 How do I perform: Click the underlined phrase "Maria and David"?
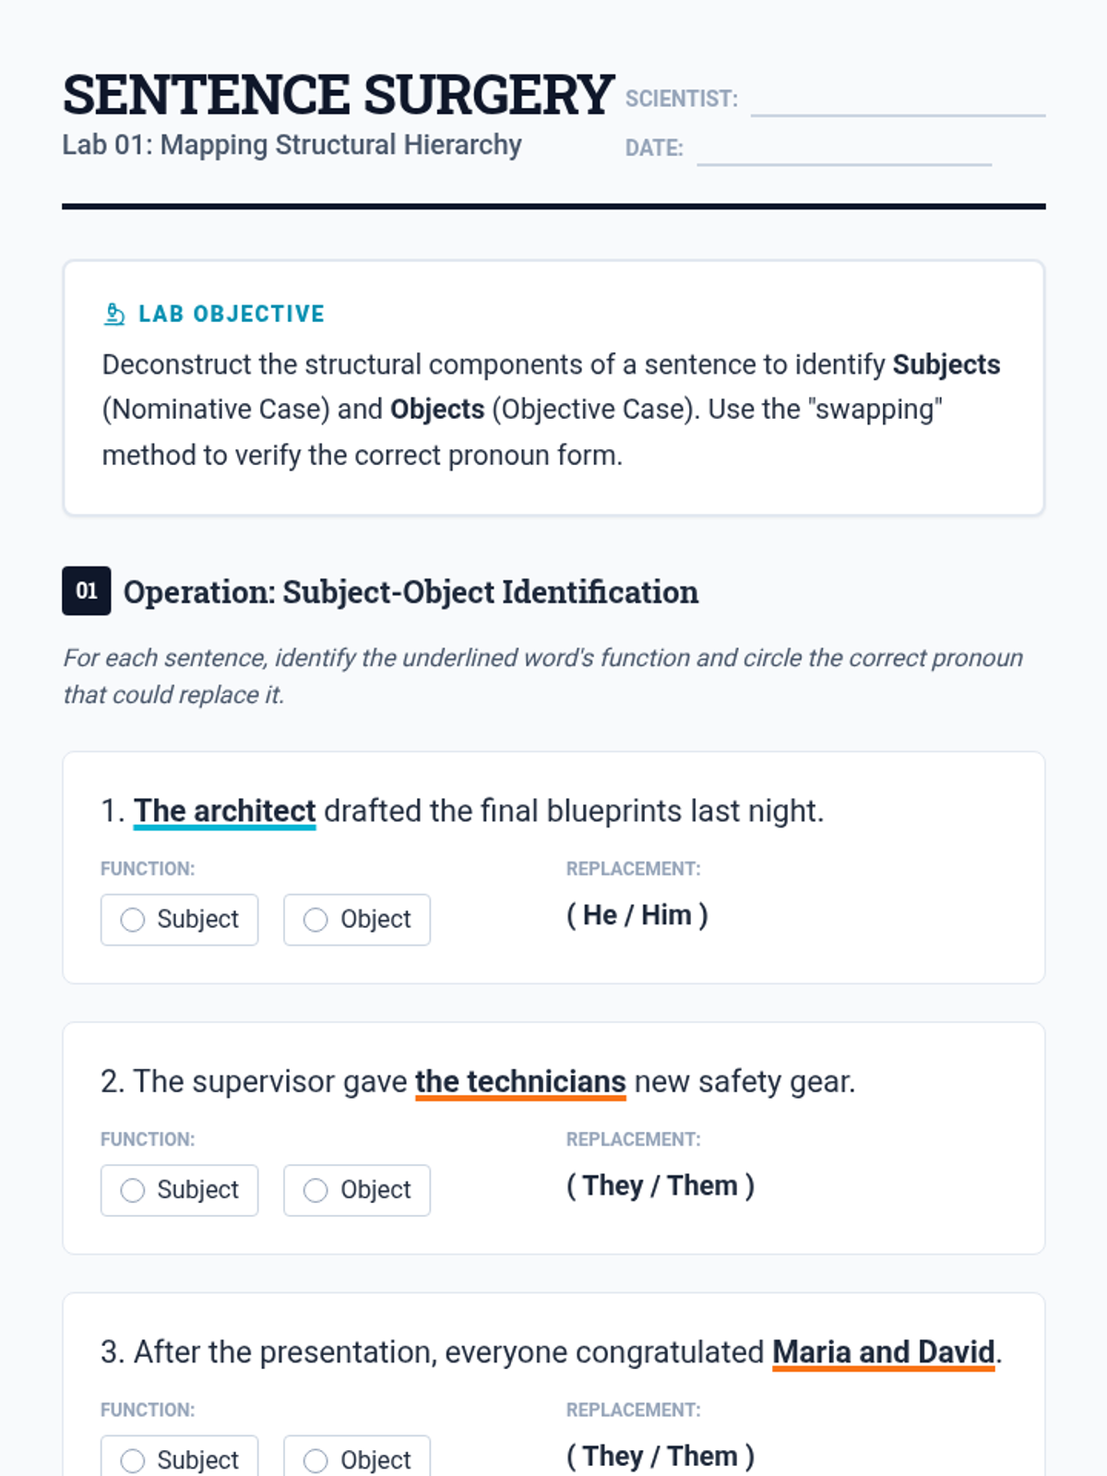pos(884,1352)
